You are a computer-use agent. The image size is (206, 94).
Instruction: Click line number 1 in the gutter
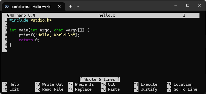(x=6, y=20)
